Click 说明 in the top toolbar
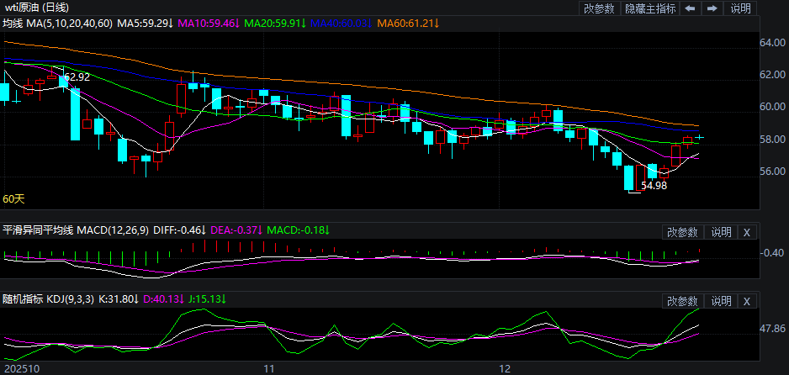Image resolution: width=789 pixels, height=375 pixels. coord(740,8)
